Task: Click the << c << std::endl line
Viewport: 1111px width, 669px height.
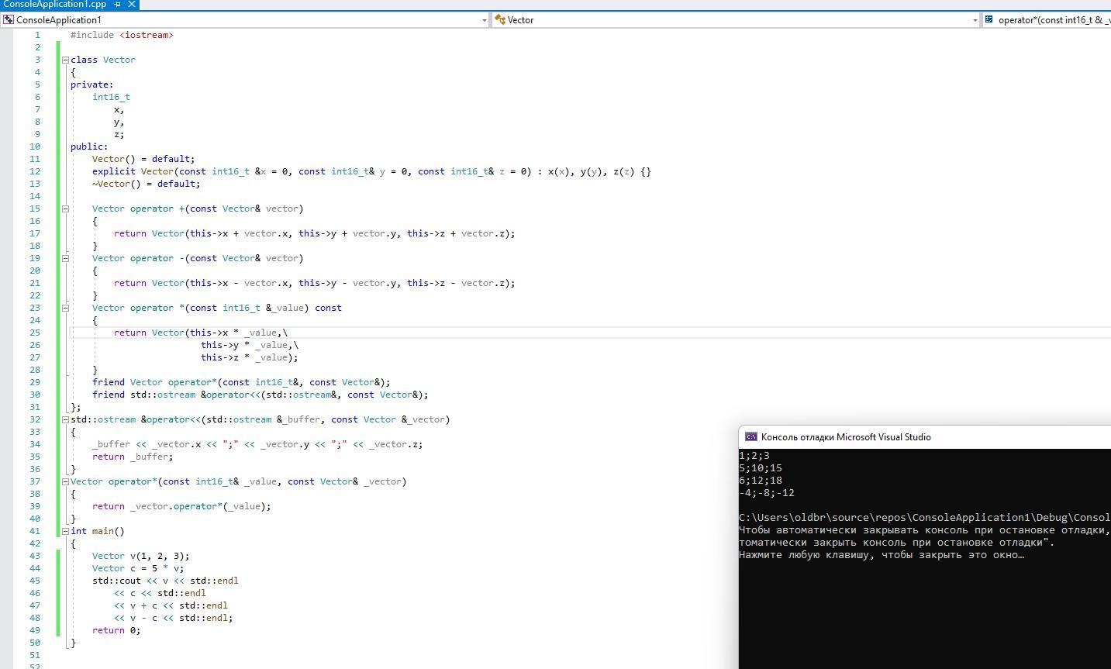Action: click(x=160, y=593)
